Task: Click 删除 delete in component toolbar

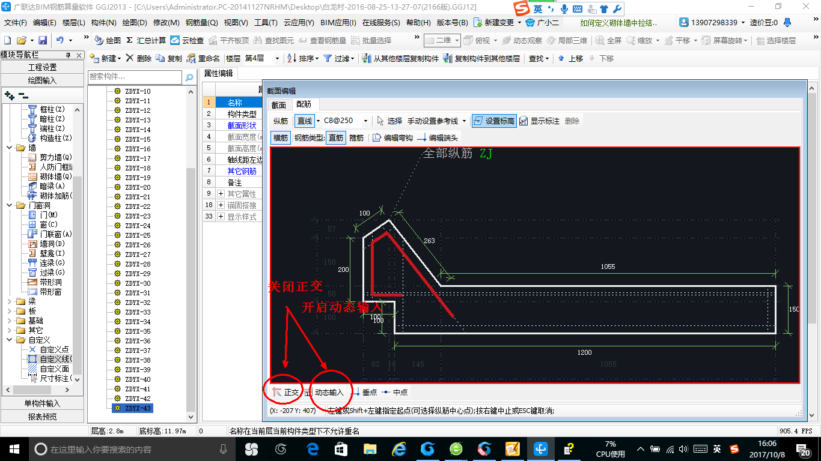Action: click(x=139, y=58)
